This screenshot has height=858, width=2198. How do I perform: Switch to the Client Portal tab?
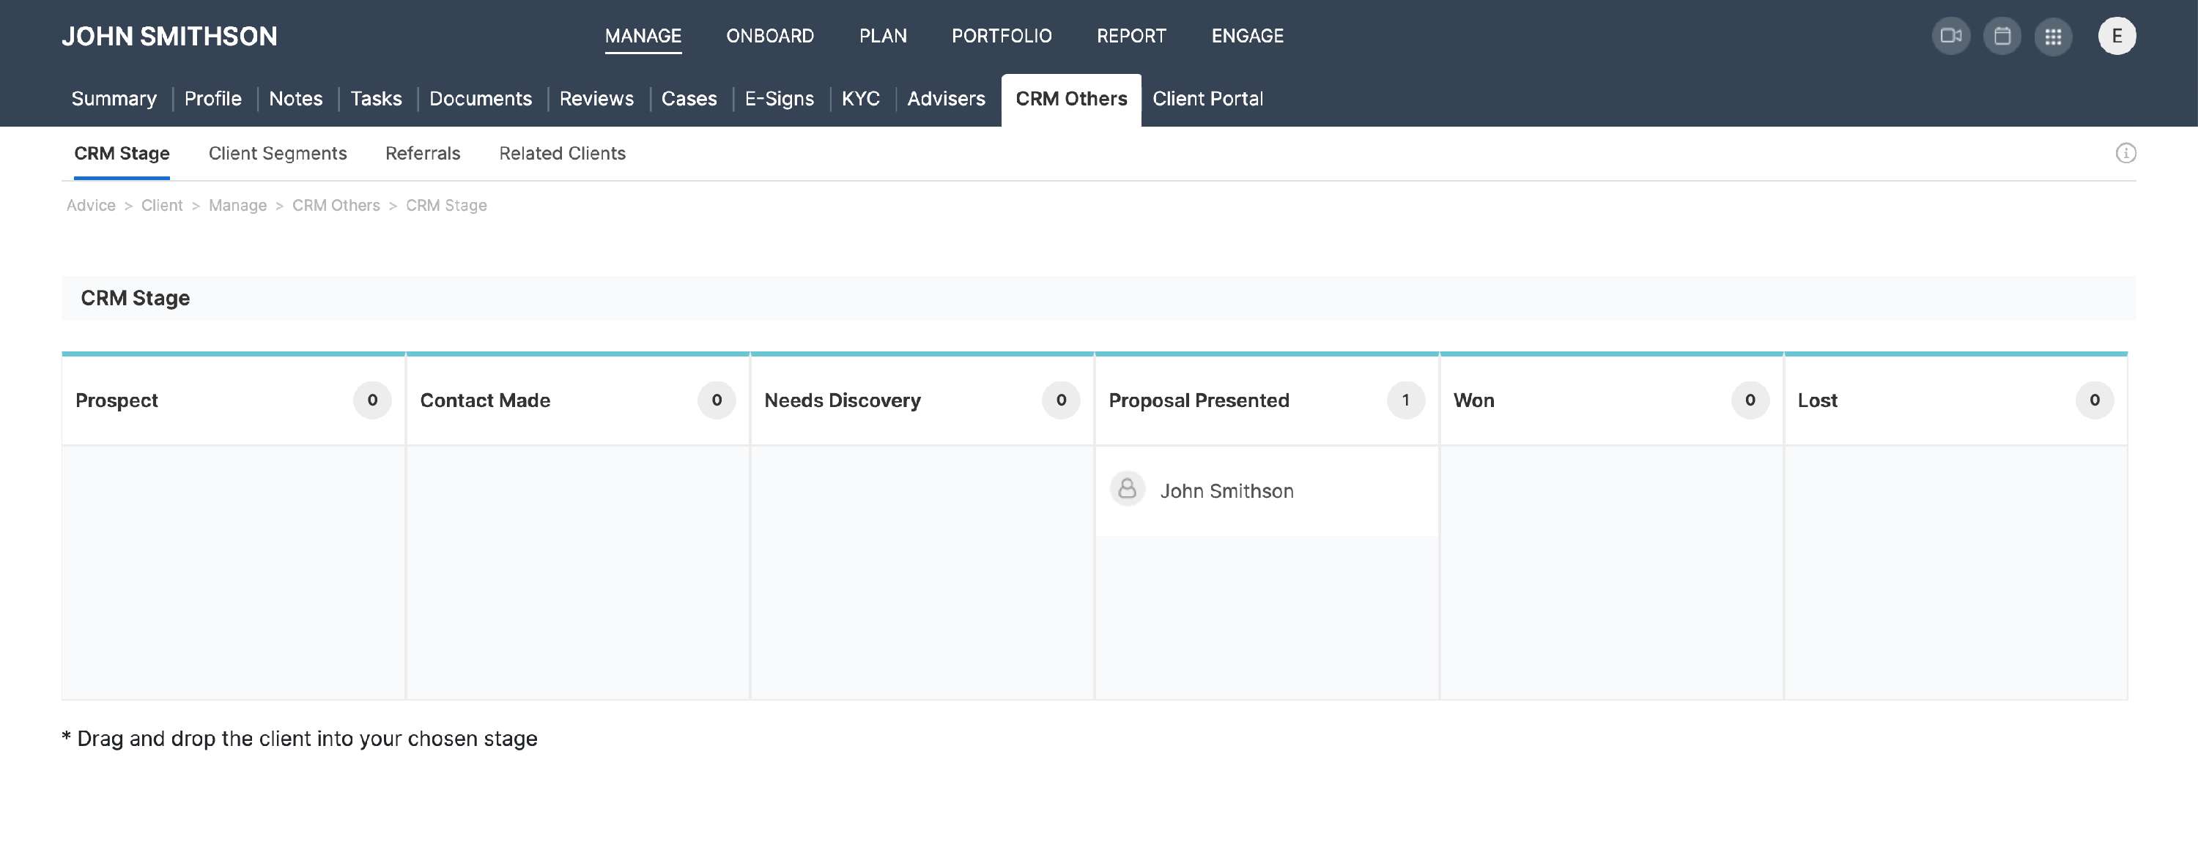click(x=1207, y=99)
